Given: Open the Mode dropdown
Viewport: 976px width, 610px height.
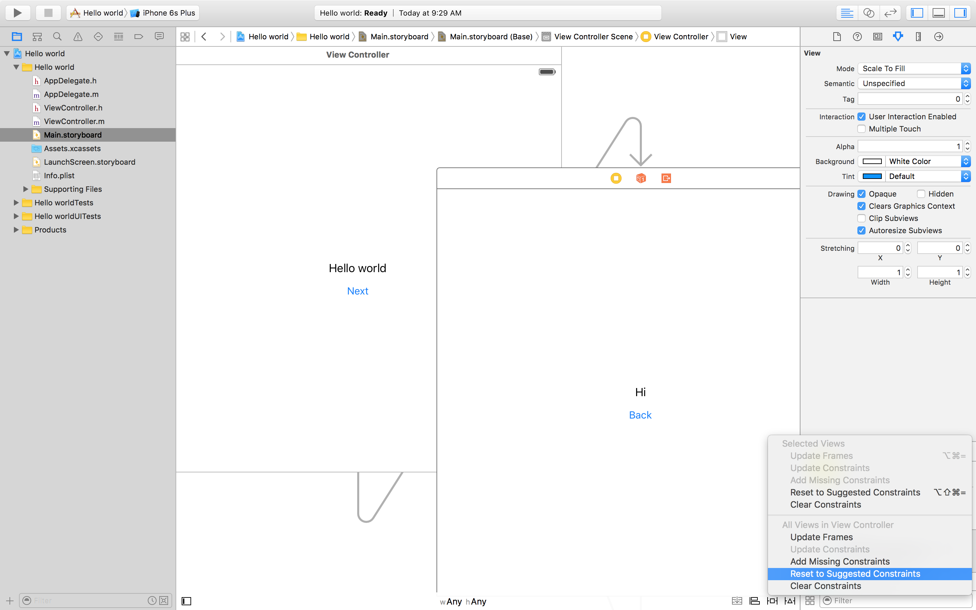Looking at the screenshot, I should [914, 68].
